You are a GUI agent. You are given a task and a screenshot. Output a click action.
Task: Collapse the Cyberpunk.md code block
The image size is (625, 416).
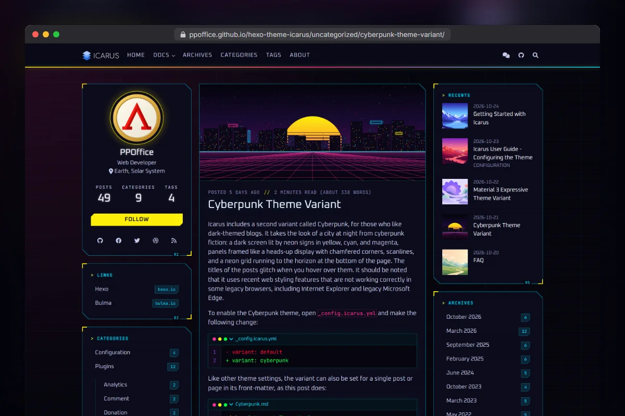(231, 405)
